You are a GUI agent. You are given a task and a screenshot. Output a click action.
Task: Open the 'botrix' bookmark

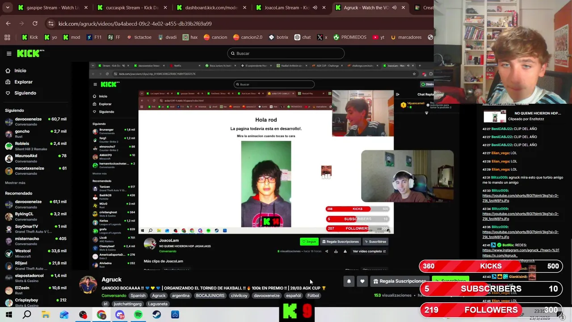click(278, 37)
